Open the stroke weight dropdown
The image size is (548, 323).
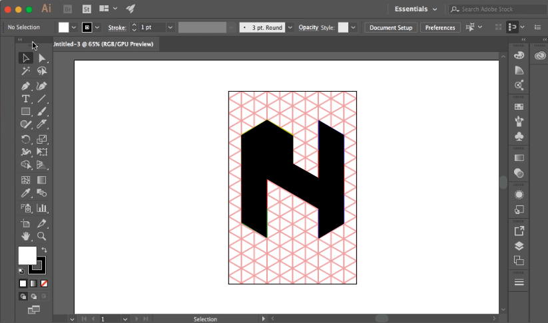point(170,27)
